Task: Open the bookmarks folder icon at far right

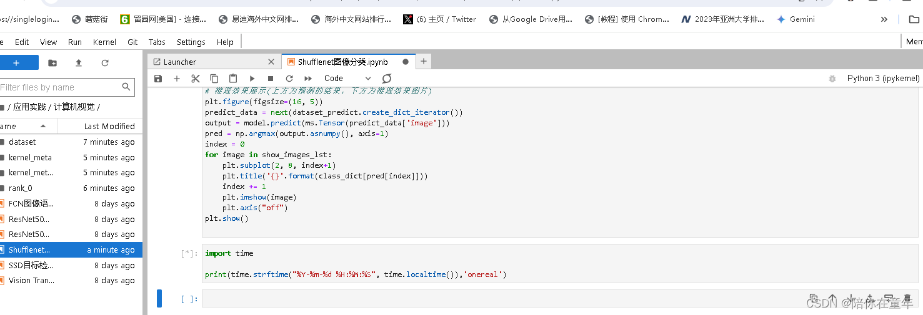Action: [914, 19]
